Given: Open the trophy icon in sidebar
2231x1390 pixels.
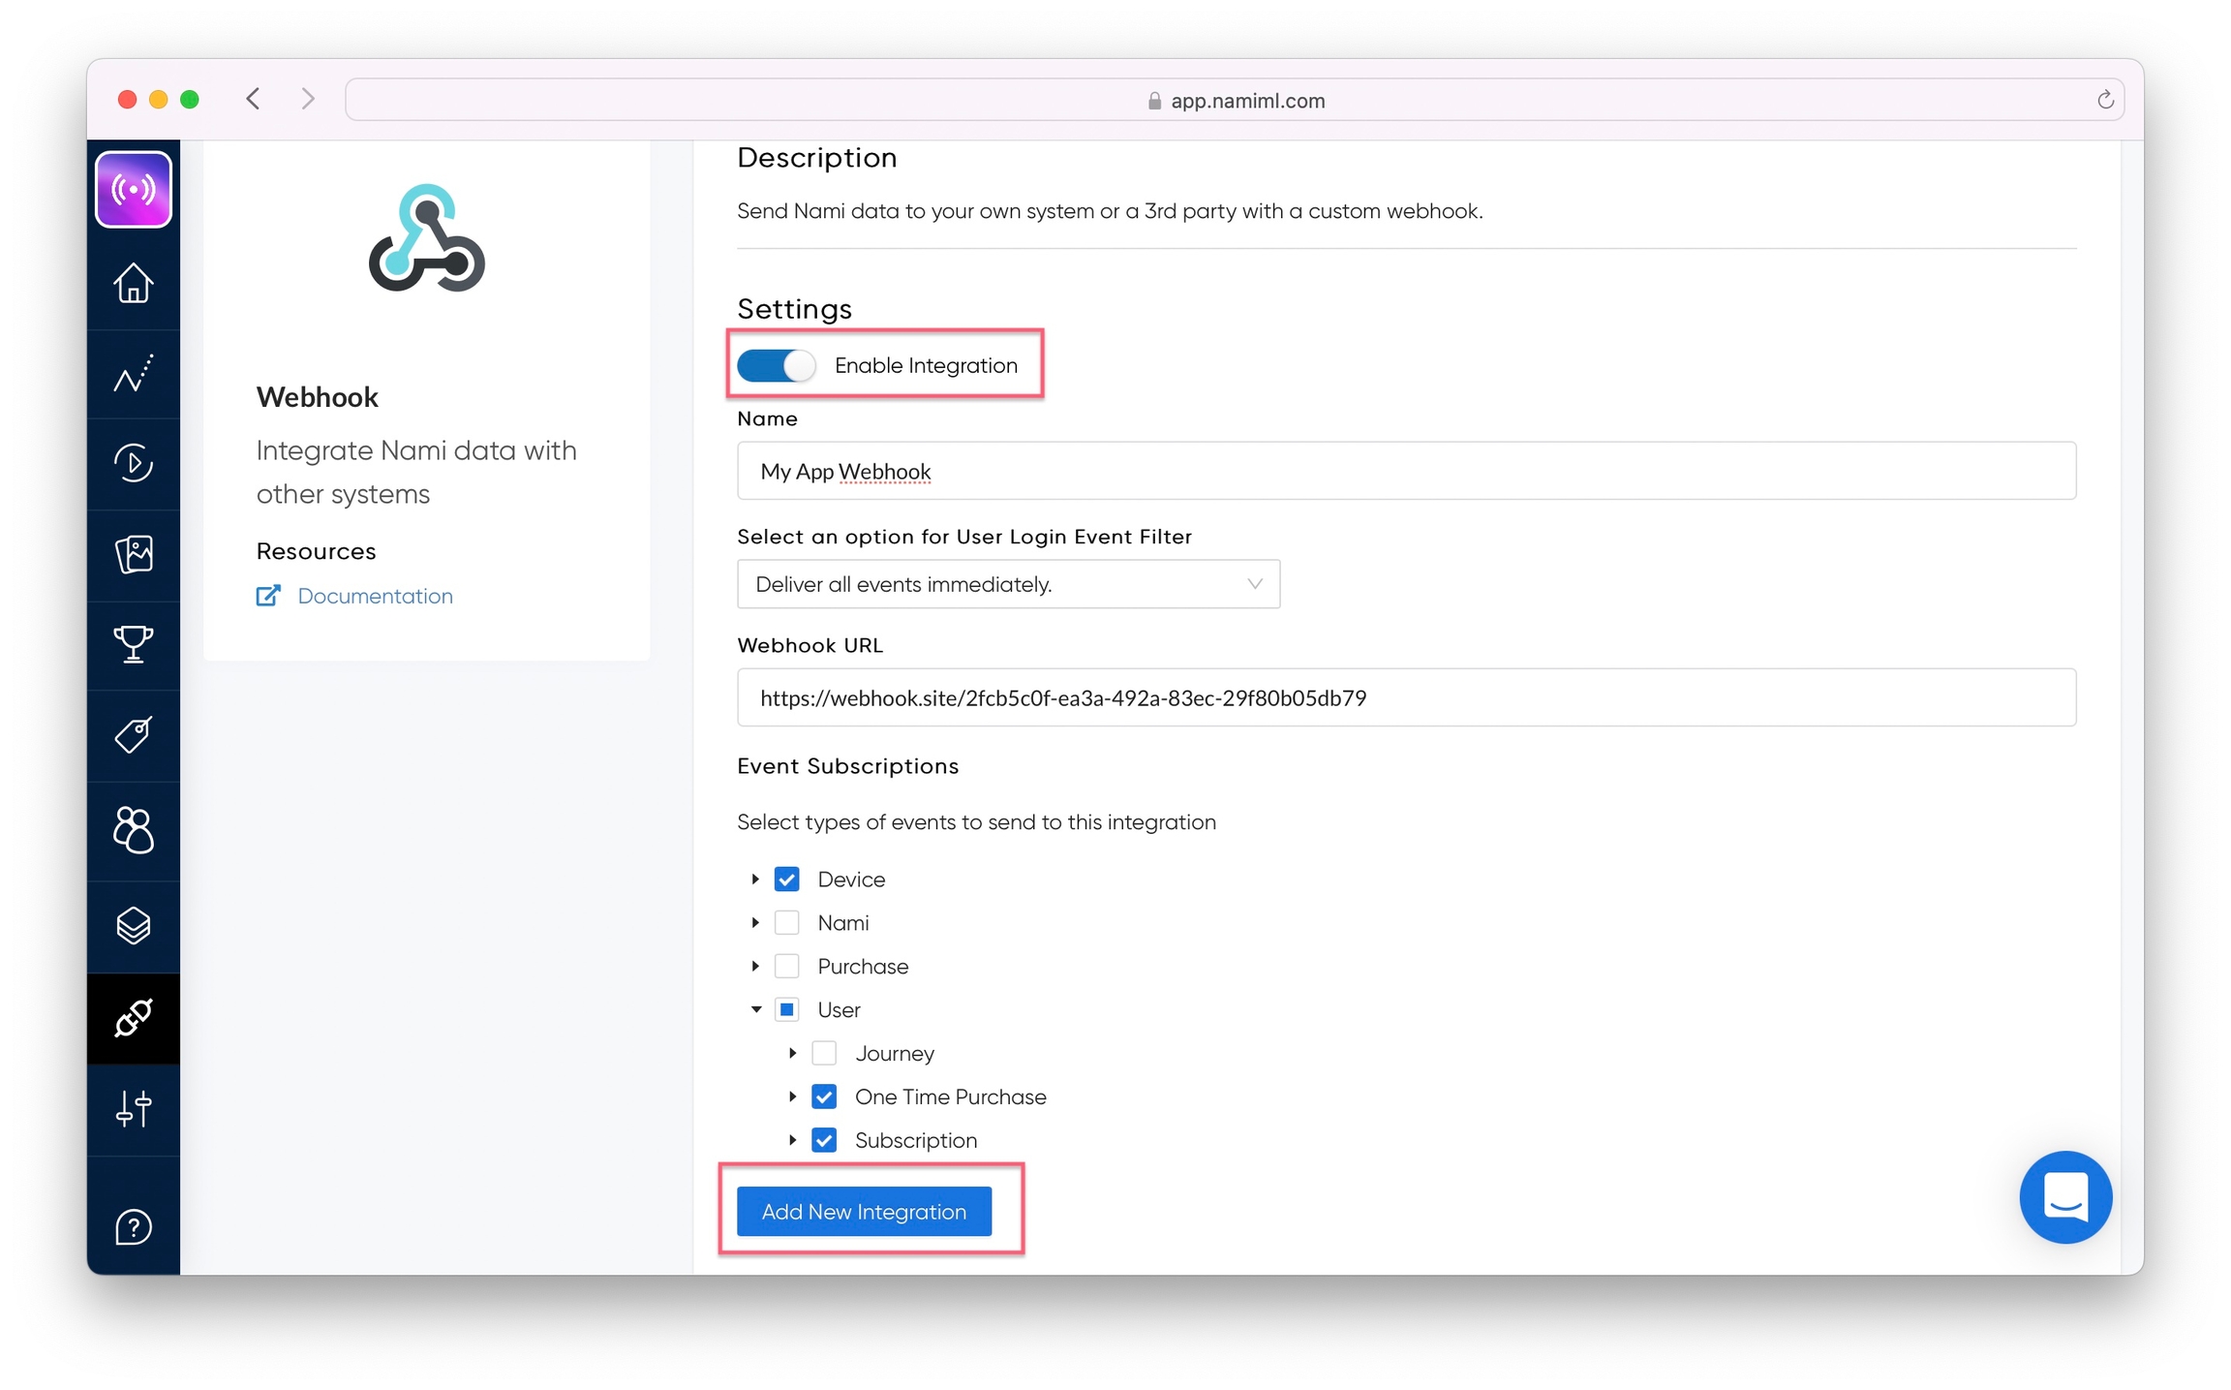Looking at the screenshot, I should (134, 643).
